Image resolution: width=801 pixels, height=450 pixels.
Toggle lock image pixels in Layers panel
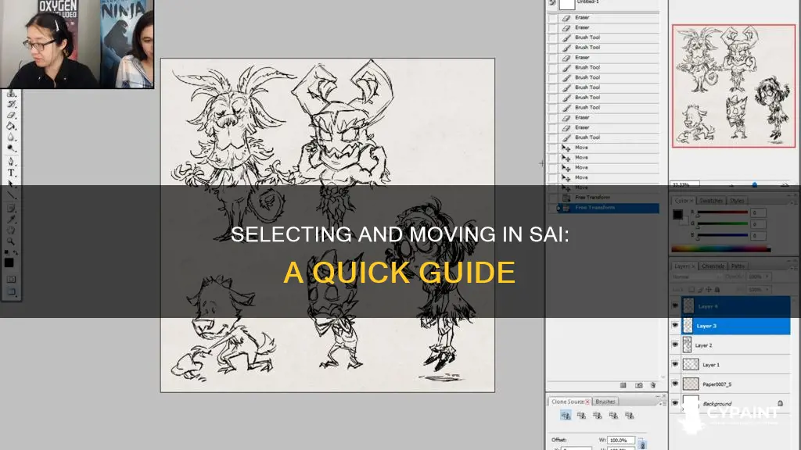pyautogui.click(x=700, y=289)
